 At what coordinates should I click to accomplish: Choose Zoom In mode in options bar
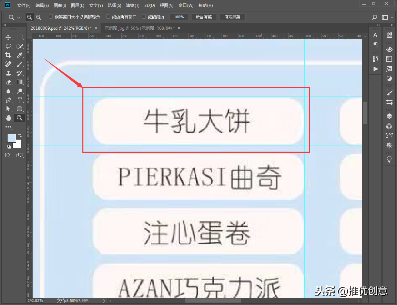point(30,17)
